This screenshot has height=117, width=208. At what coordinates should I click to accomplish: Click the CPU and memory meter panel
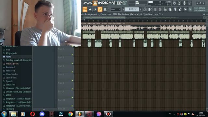[x=160, y=3]
